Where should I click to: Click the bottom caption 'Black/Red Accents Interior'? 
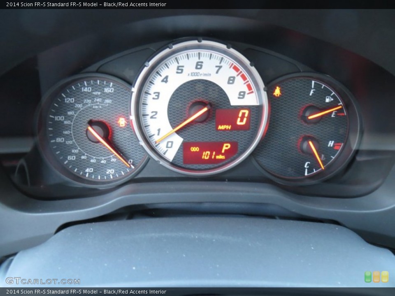pyautogui.click(x=135, y=292)
